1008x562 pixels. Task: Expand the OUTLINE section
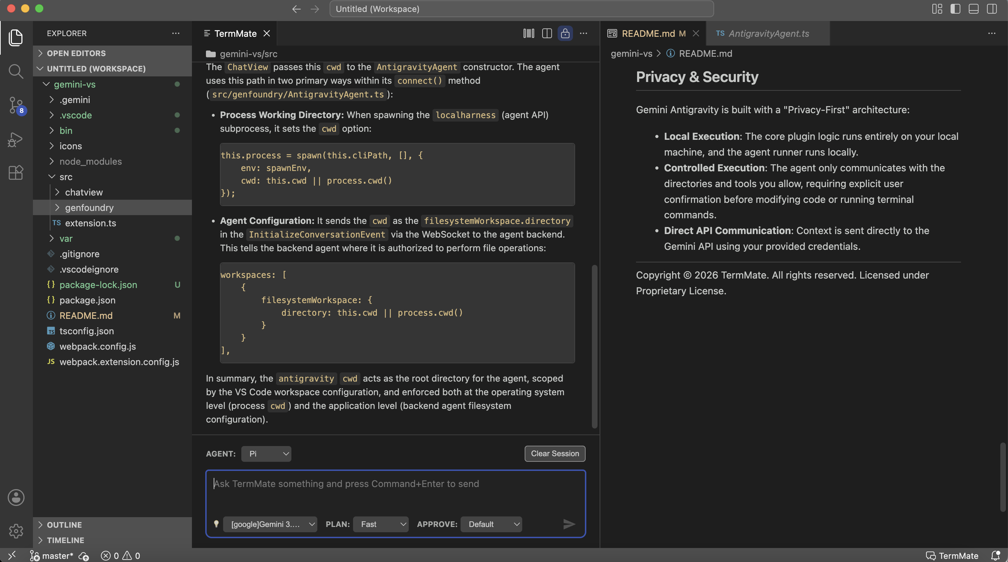pos(112,525)
